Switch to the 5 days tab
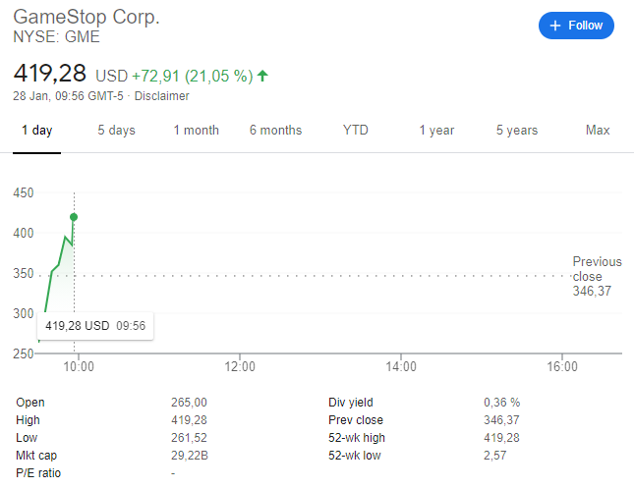The width and height of the screenshot is (634, 489). coord(116,131)
